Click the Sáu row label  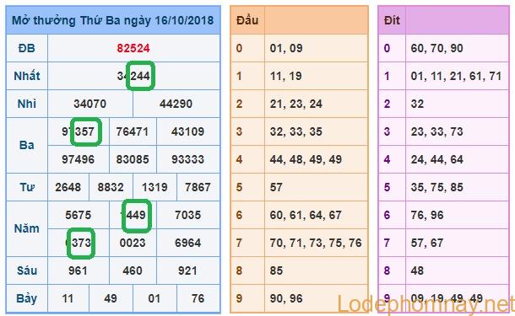(x=27, y=270)
